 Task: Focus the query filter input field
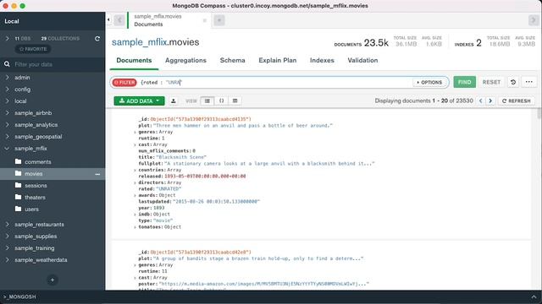275,83
